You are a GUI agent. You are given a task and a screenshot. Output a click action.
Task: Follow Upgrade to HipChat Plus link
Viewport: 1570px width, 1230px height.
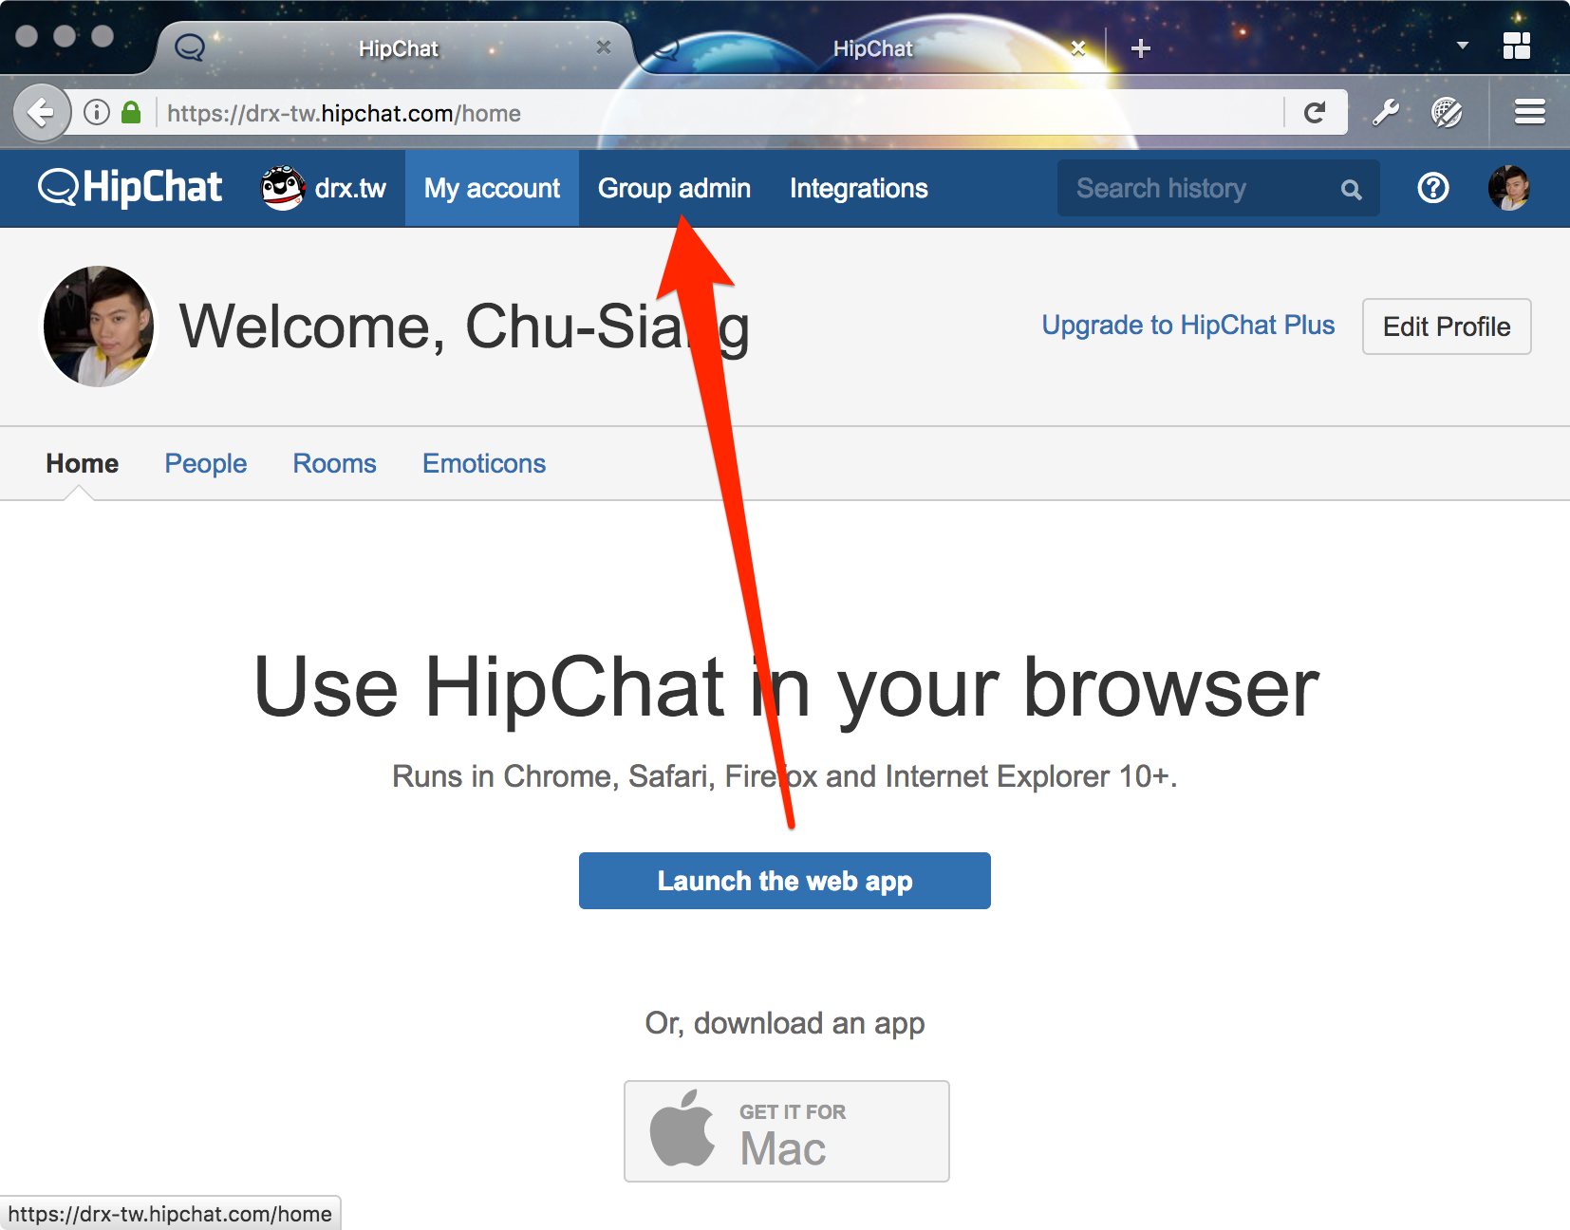1188,326
